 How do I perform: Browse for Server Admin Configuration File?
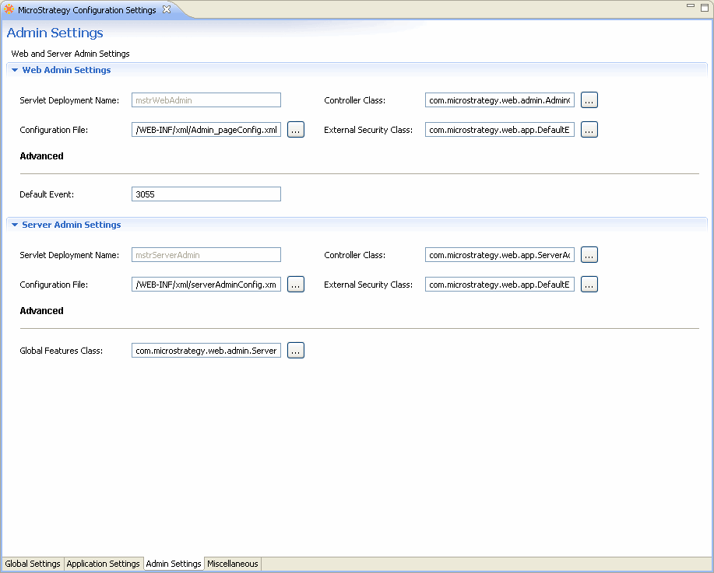tap(296, 285)
